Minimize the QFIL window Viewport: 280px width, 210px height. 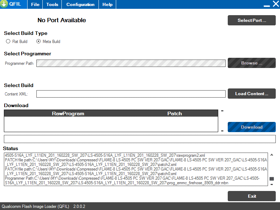tap(267, 6)
